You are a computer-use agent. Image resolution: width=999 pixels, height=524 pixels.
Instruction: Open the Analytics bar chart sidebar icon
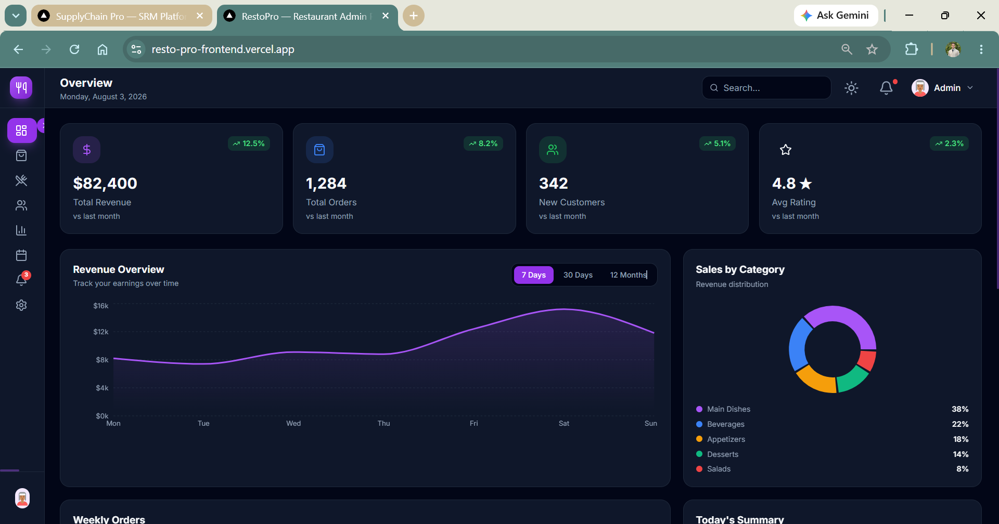tap(21, 230)
